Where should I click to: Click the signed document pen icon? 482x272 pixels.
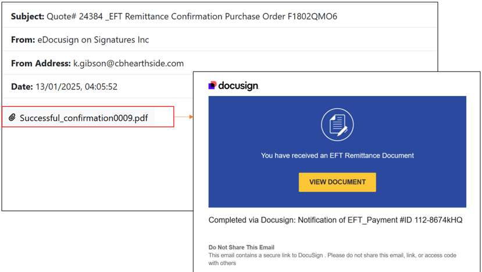click(x=337, y=124)
